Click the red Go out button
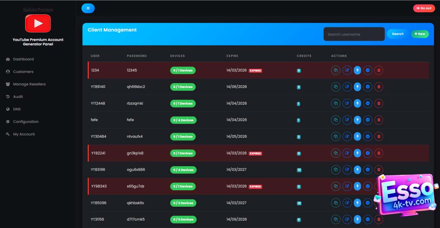This screenshot has height=228, width=440. click(x=424, y=8)
